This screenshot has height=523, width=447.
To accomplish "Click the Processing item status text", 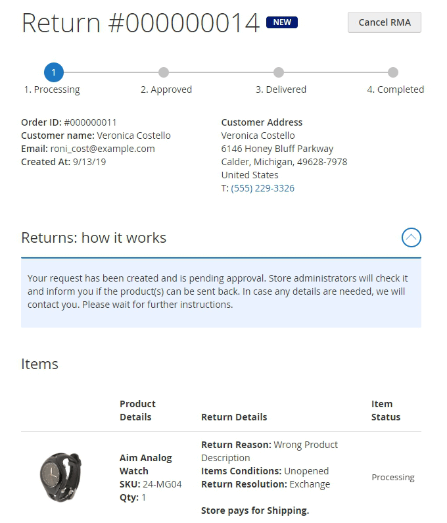I will pos(392,478).
